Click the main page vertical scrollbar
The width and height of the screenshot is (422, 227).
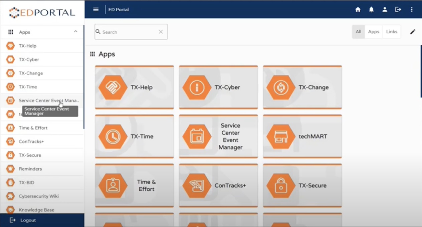pyautogui.click(x=421, y=72)
